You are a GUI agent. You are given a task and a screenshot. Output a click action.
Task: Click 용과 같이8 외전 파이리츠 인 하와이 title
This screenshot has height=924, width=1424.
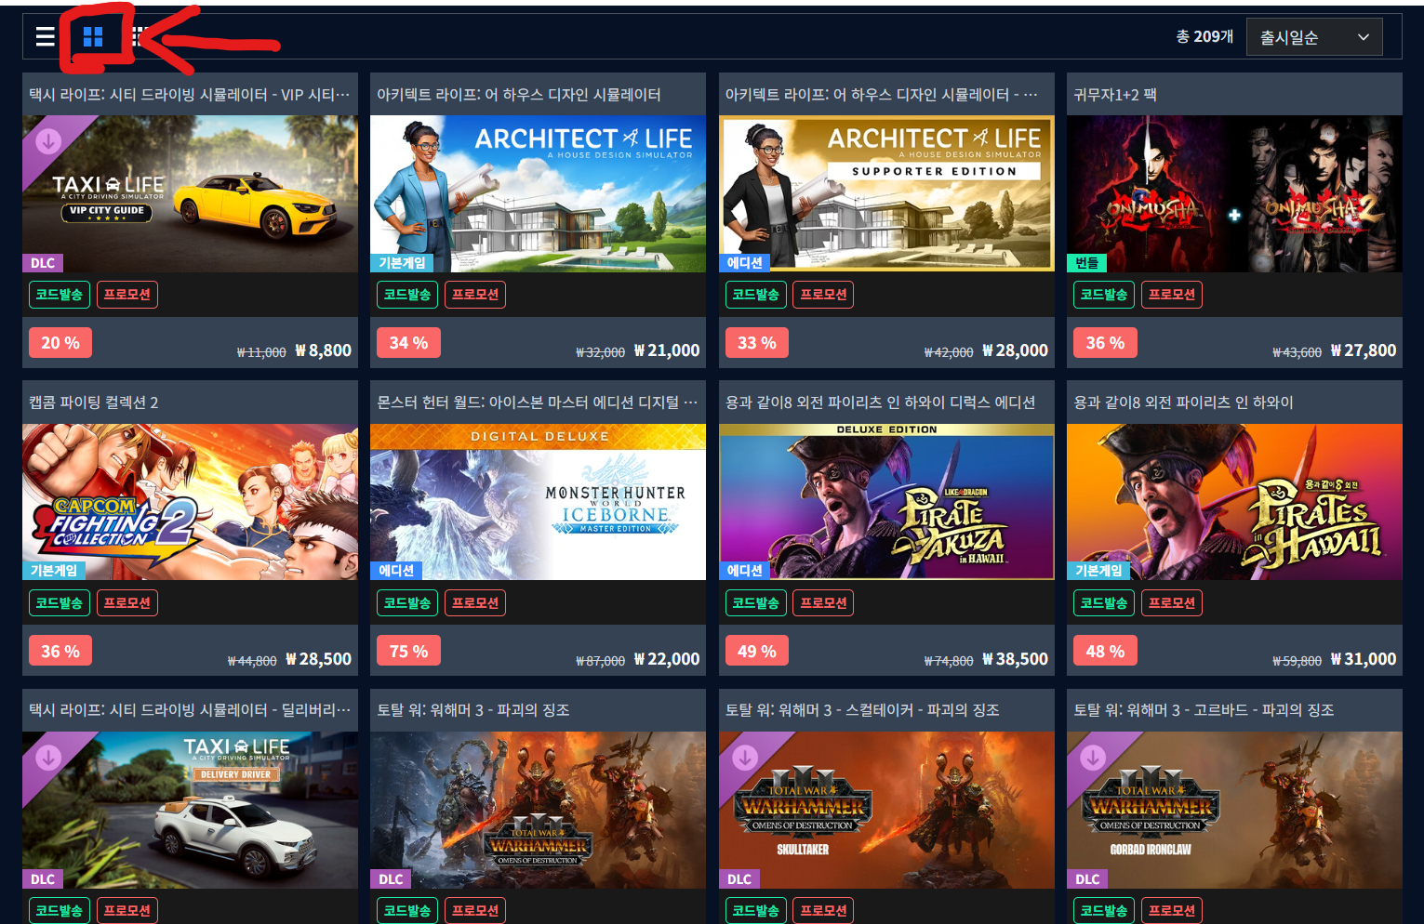coord(1183,403)
